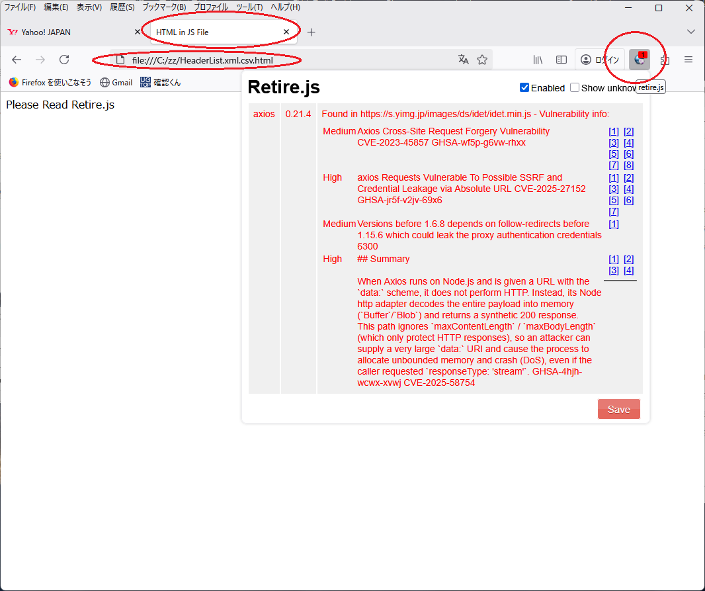This screenshot has height=591, width=705.
Task: Select the HTML in JS File tab
Action: pyautogui.click(x=224, y=32)
